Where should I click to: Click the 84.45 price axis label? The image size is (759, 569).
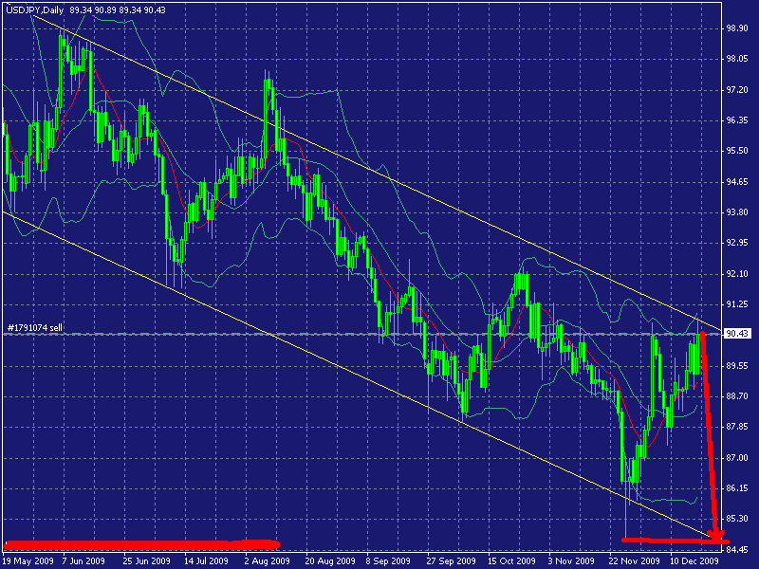[737, 550]
